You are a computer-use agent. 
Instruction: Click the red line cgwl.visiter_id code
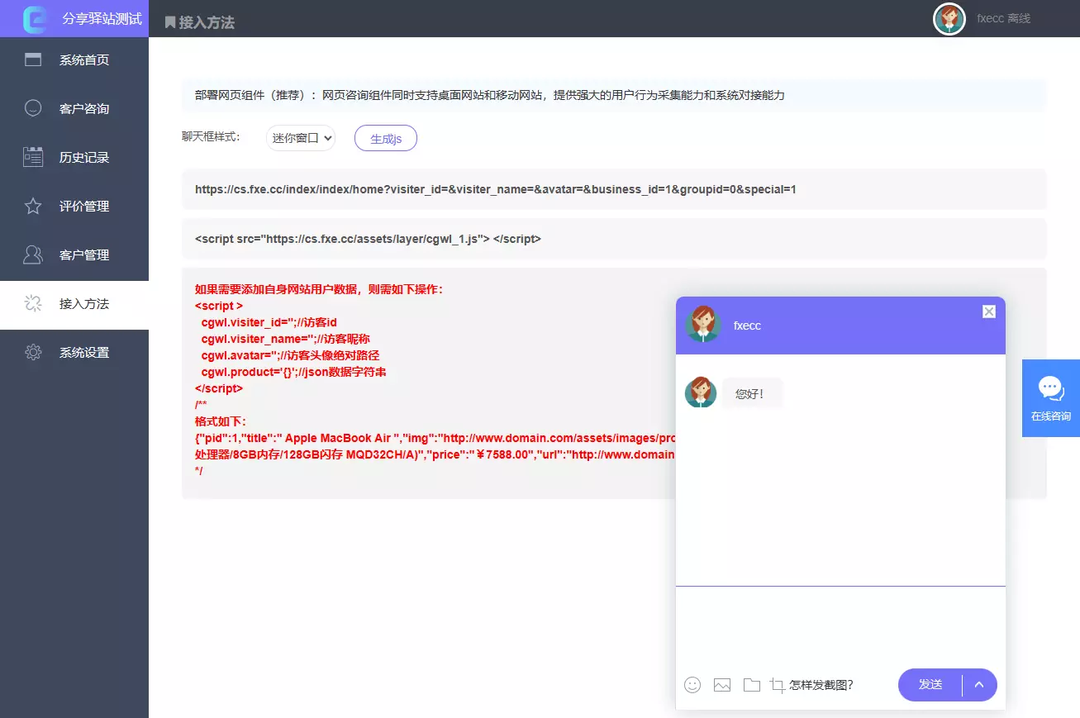[x=269, y=322]
